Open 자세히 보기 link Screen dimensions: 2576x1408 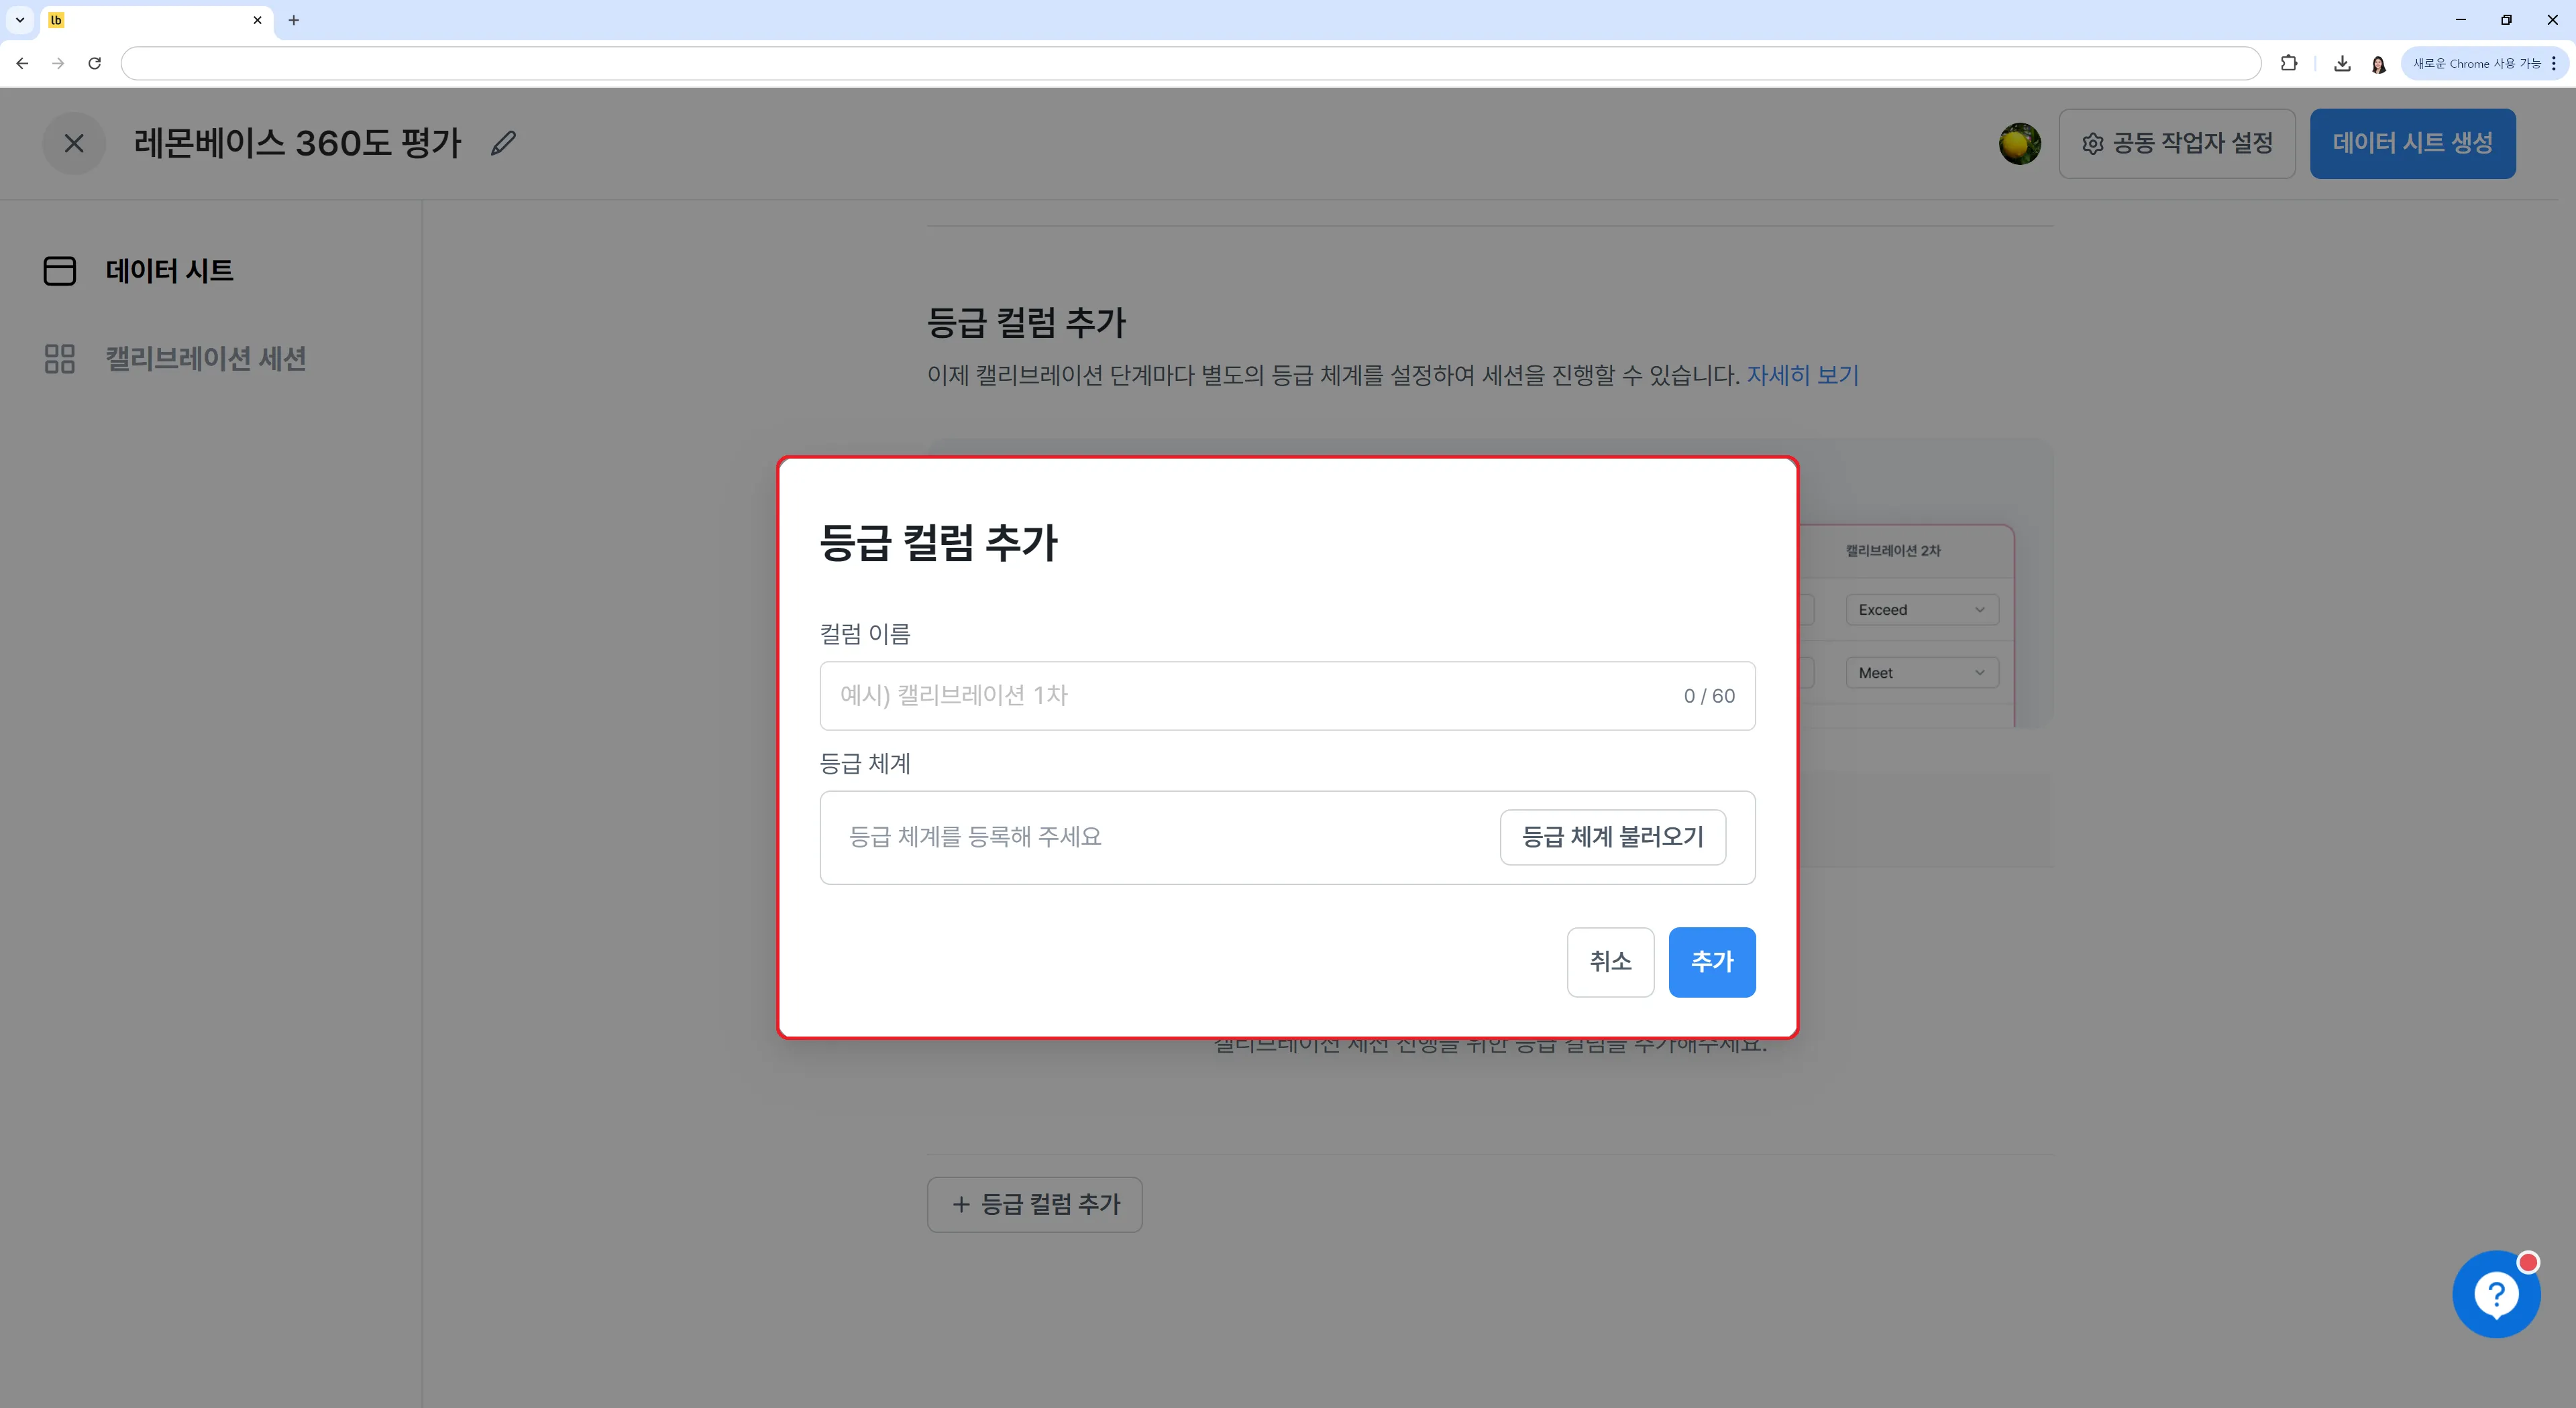(1802, 375)
